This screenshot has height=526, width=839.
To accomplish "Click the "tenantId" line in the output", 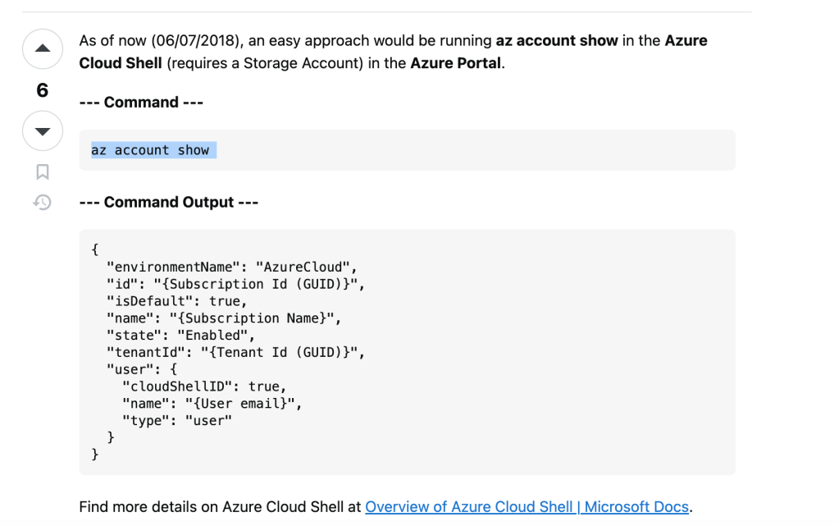I will click(235, 353).
